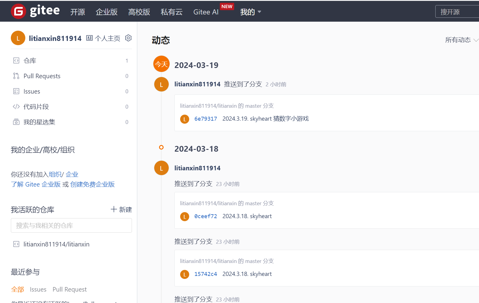Image resolution: width=479 pixels, height=303 pixels.
Task: Open commit 0ceef72 link
Action: coord(206,216)
